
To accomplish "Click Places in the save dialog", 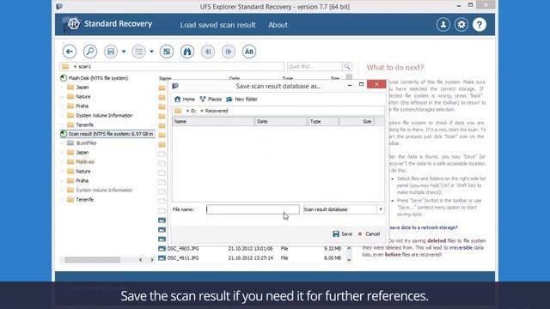I will click(211, 100).
